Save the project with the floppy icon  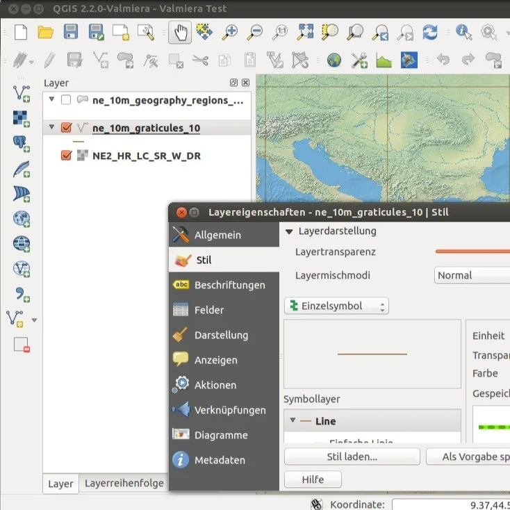[x=71, y=32]
